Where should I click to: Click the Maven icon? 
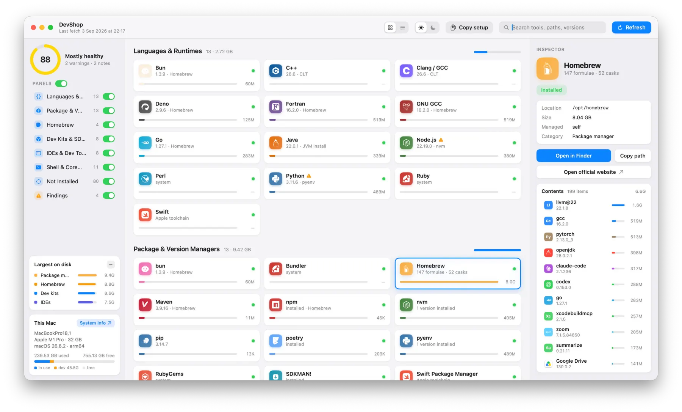[145, 305]
